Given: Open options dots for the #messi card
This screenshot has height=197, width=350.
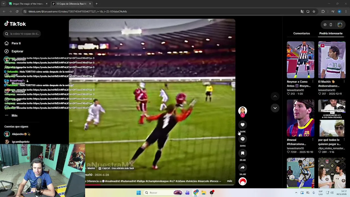Looking at the screenshot, I should [313, 140].
